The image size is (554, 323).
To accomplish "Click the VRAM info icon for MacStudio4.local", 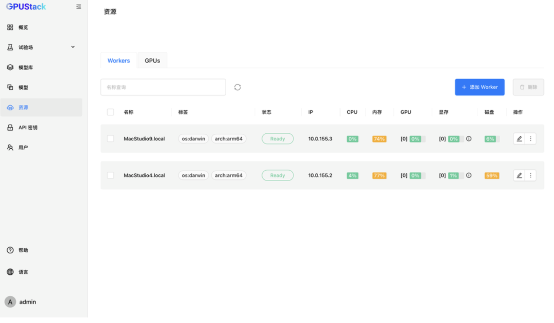I will click(x=469, y=175).
